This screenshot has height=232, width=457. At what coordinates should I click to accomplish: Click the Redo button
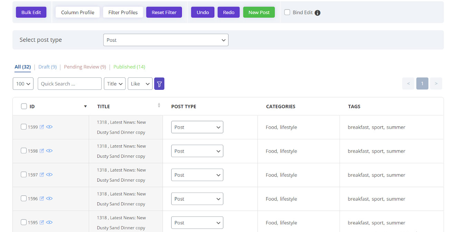coord(228,12)
